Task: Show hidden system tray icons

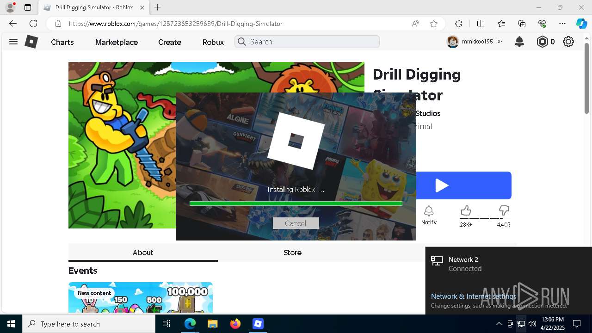Action: [x=499, y=324]
